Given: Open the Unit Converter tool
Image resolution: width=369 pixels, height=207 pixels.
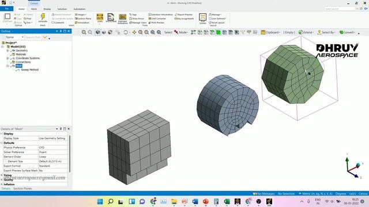Looking at the screenshot, I should click(157, 18).
